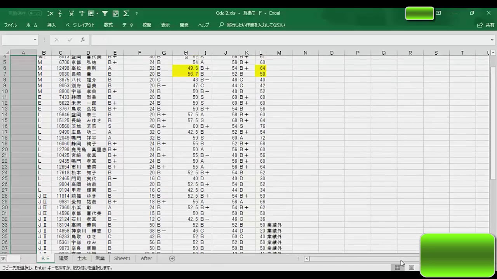Switch to the 建築 sheet tab
The image size is (497, 279).
coord(63,258)
